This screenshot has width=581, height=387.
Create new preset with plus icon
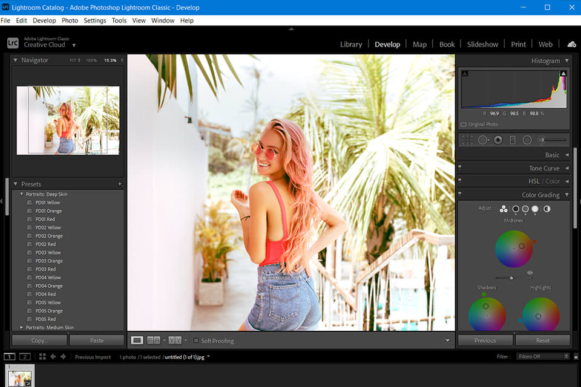click(120, 184)
